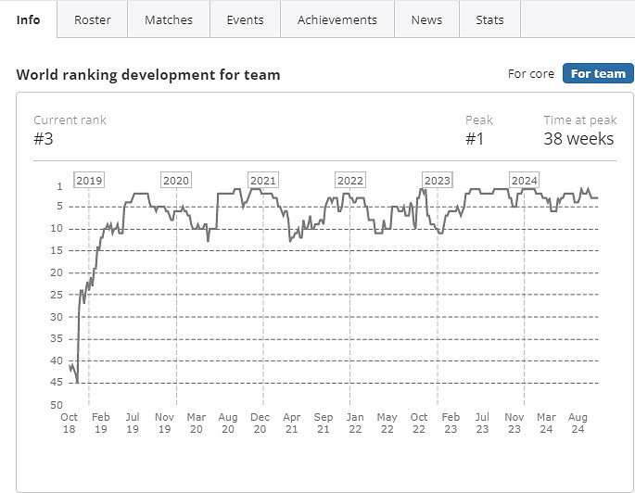635x493 pixels.
Task: Pick the 2022 year marker label
Action: pyautogui.click(x=350, y=181)
